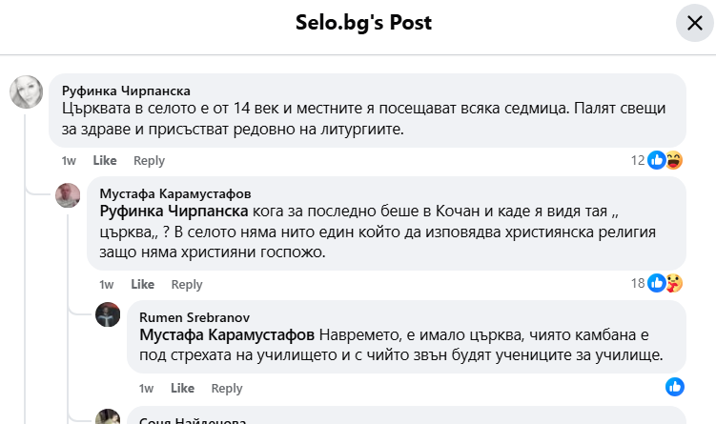Open Мустафа Карамустафов's avatar
The height and width of the screenshot is (424, 716).
point(68,194)
